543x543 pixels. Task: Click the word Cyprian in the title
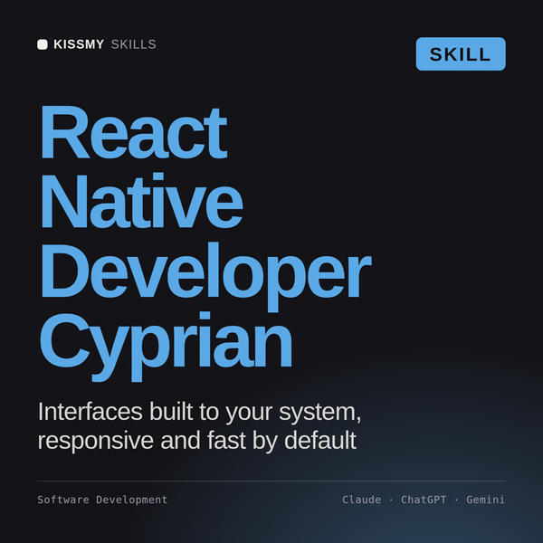(x=167, y=346)
